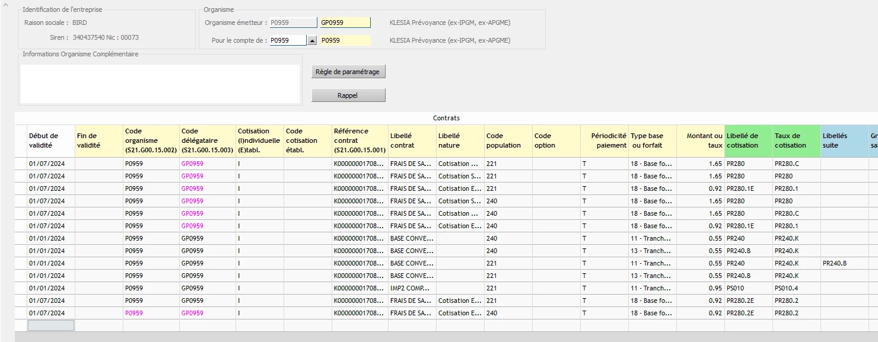Click the Informations Organisme Complémentaire text area
The height and width of the screenshot is (342, 878).
(x=160, y=84)
